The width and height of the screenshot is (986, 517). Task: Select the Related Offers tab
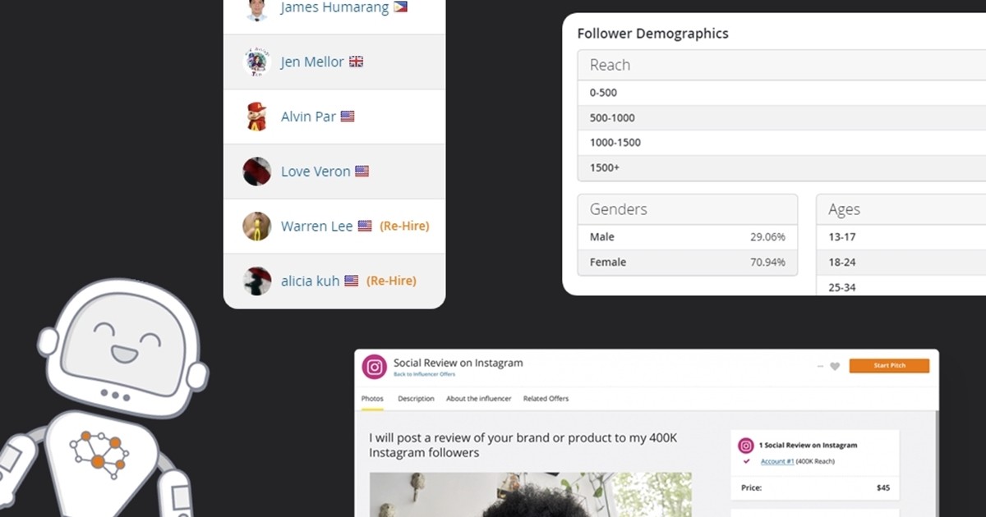(x=546, y=399)
